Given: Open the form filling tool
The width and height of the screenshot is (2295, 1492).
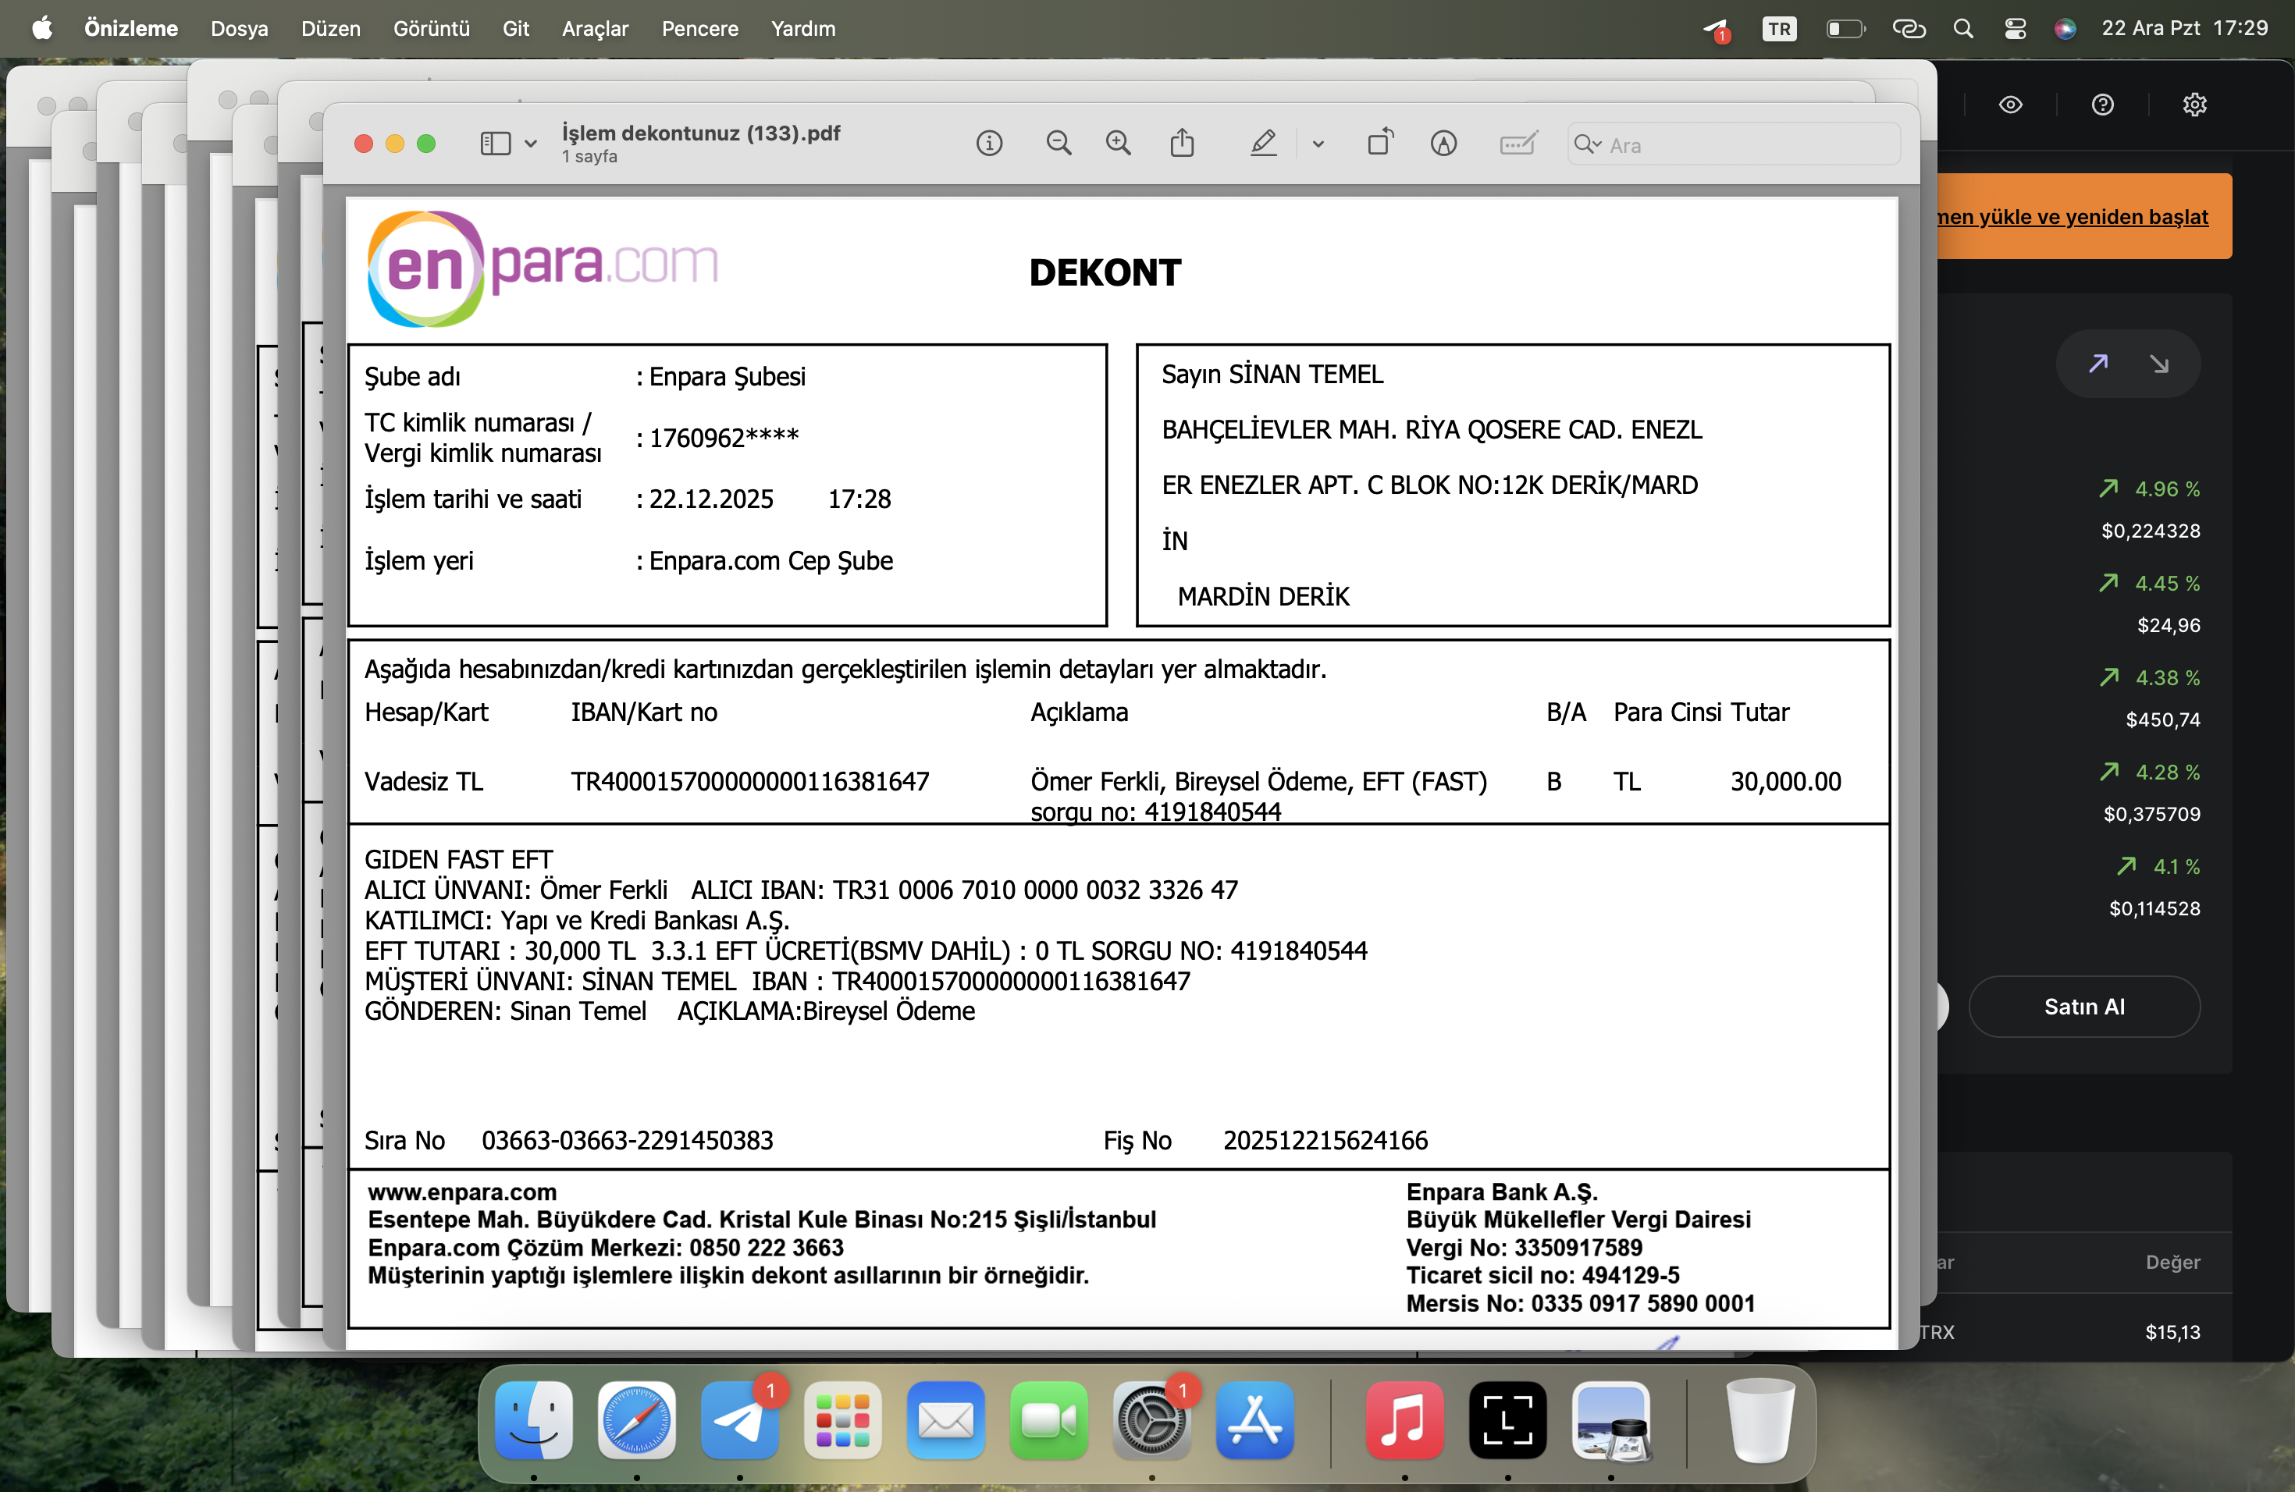Looking at the screenshot, I should [1519, 144].
